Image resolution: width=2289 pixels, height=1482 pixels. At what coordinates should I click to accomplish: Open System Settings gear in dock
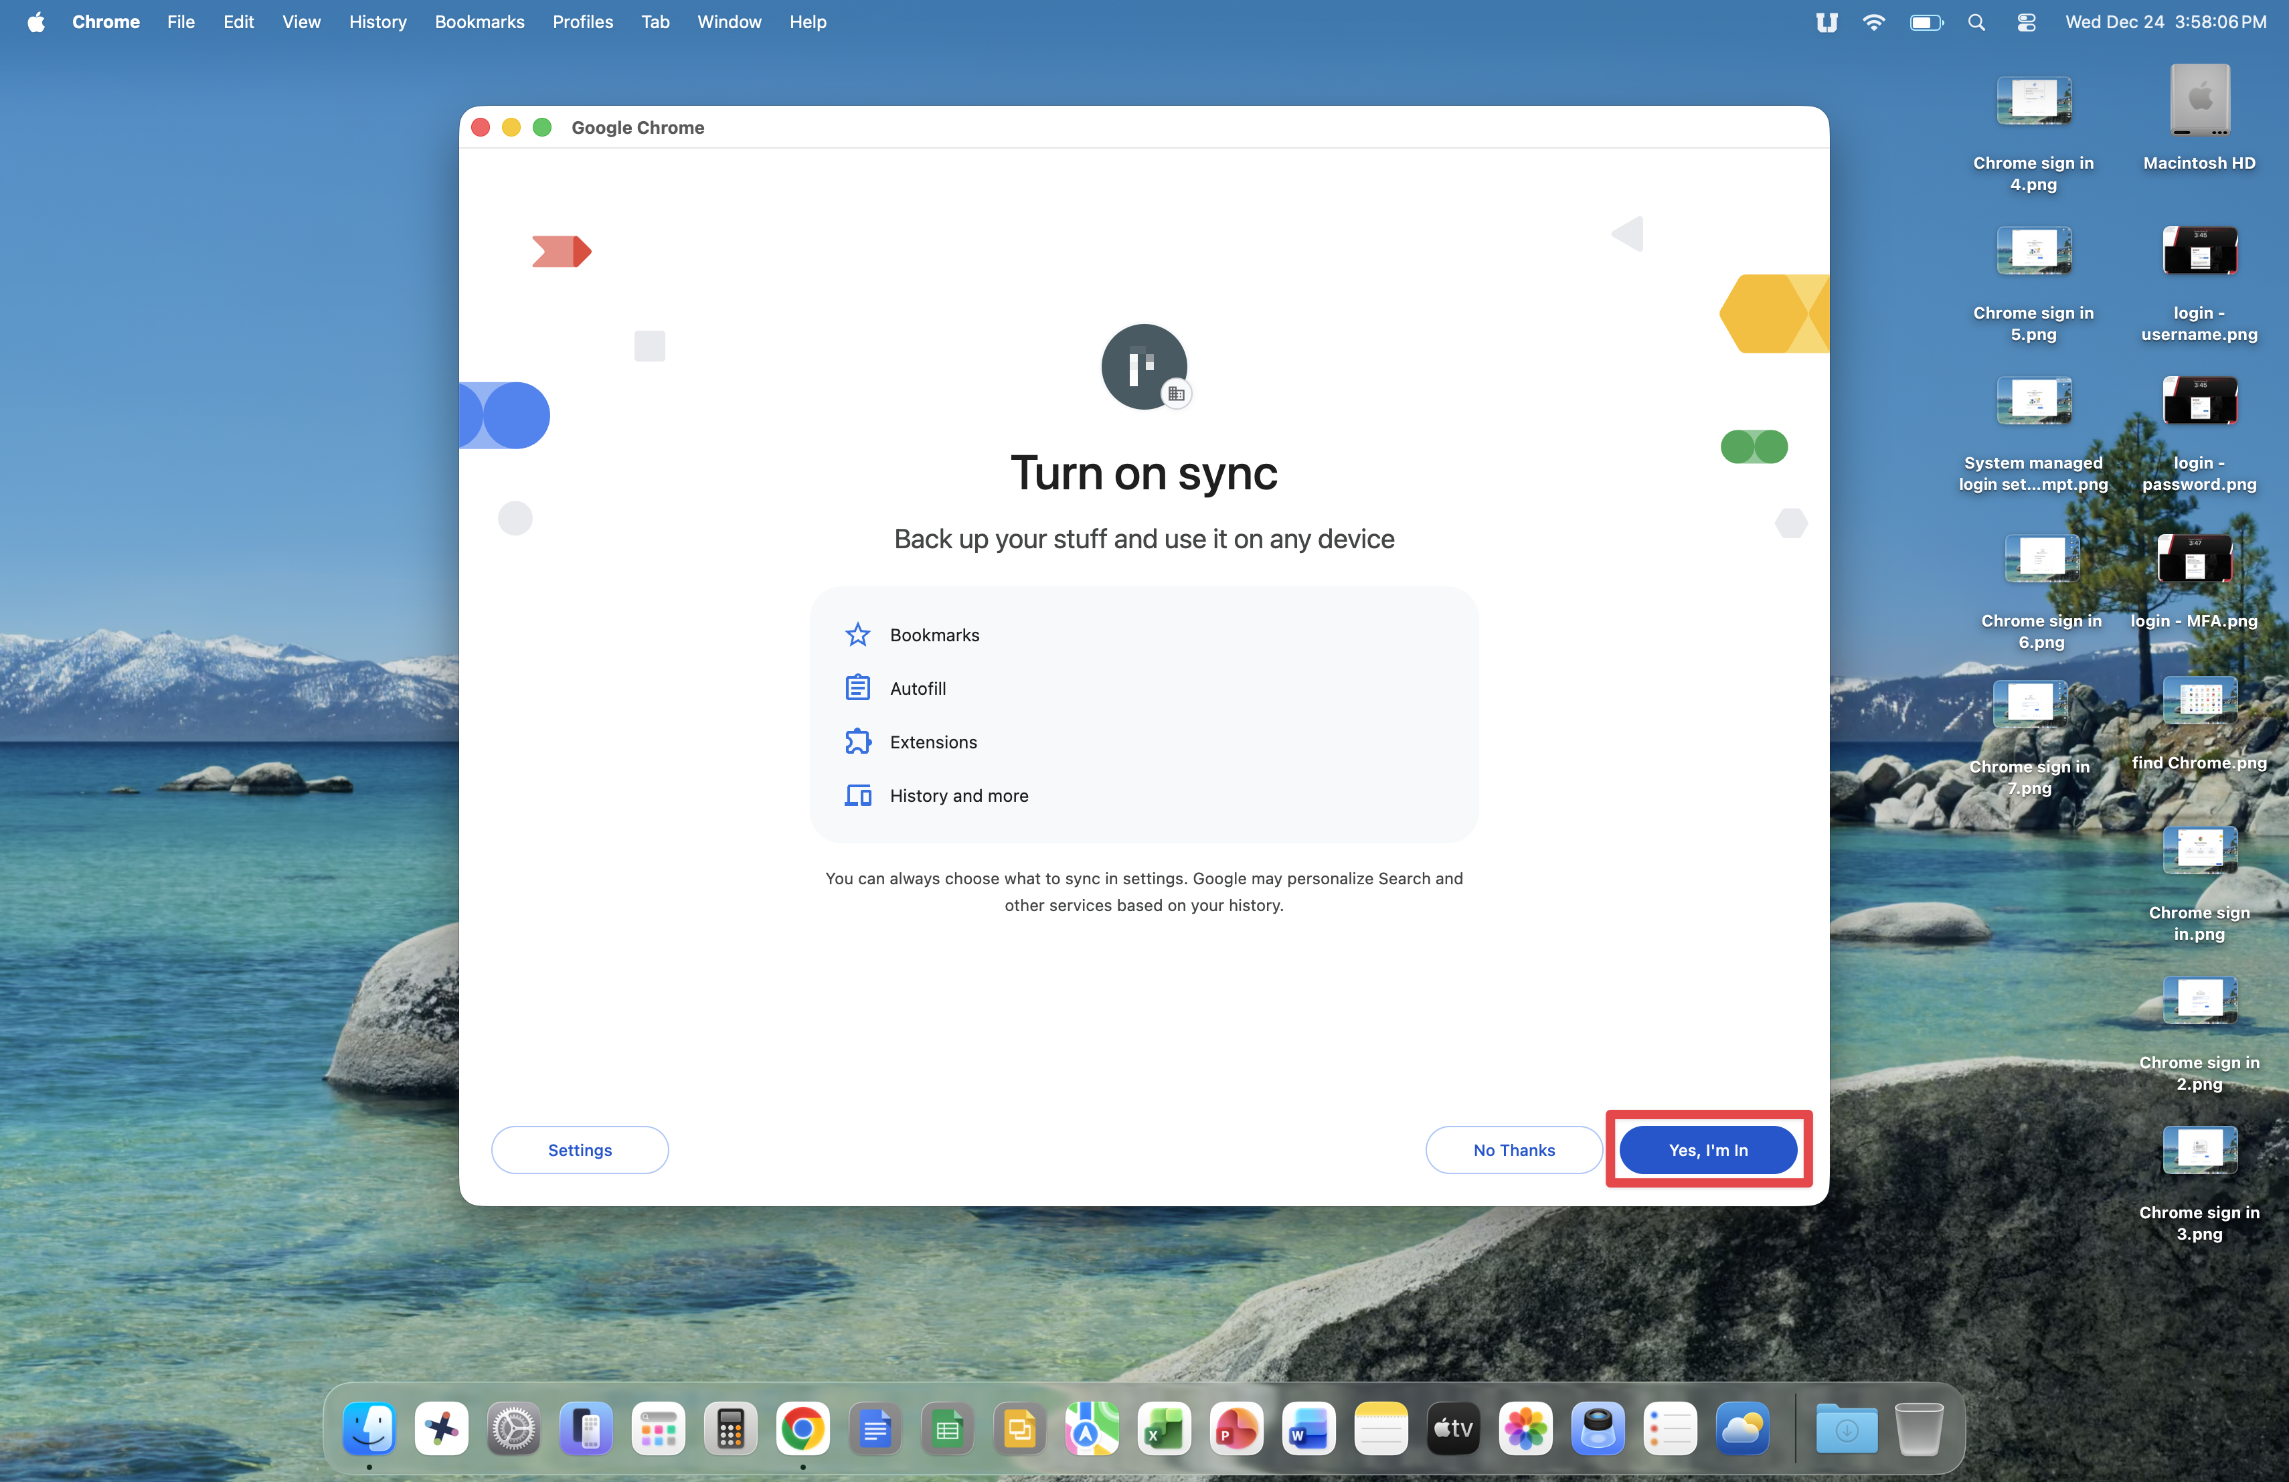[513, 1429]
